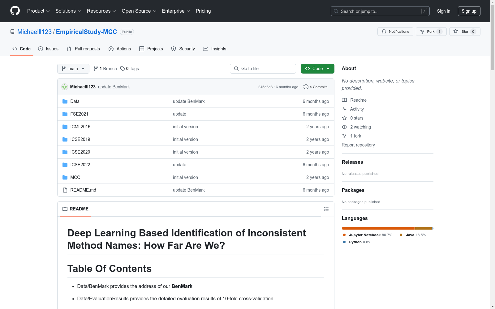Viewport: 495px width, 309px height.
Task: Click the pulse icon next to Activity
Action: [344, 109]
